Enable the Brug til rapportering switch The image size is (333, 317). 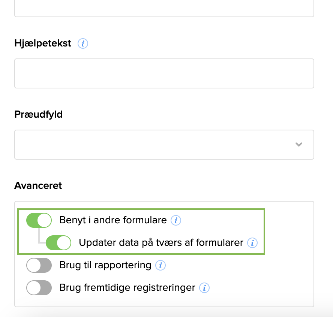pos(39,266)
